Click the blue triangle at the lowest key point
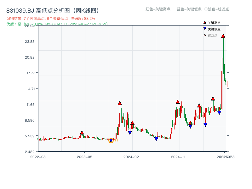 pos(111,140)
